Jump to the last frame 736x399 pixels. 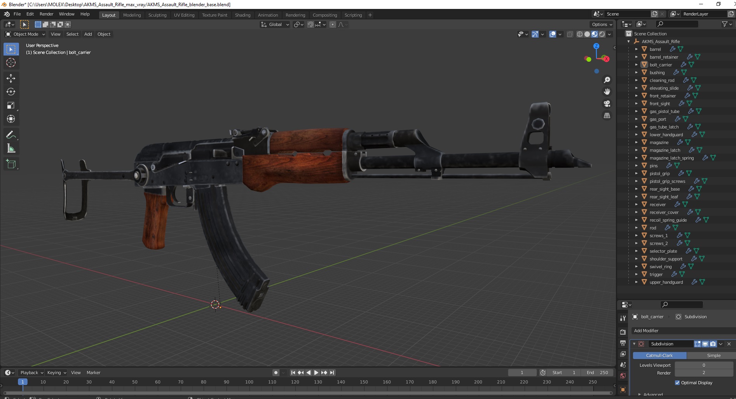[x=332, y=373]
